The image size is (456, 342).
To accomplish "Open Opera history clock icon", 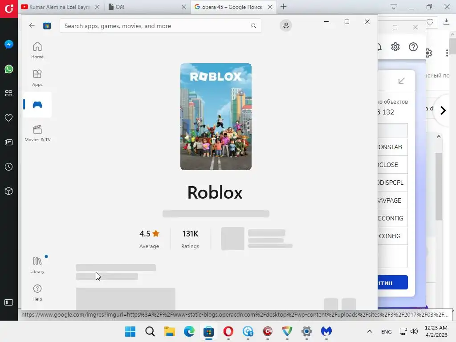I will (9, 167).
